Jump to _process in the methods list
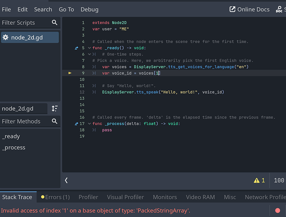 click(14, 148)
